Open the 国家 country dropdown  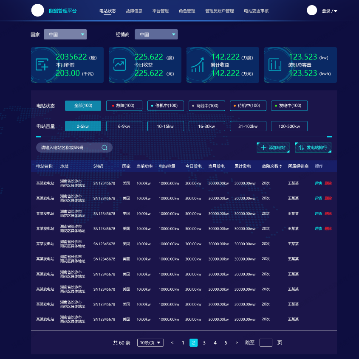coord(65,34)
